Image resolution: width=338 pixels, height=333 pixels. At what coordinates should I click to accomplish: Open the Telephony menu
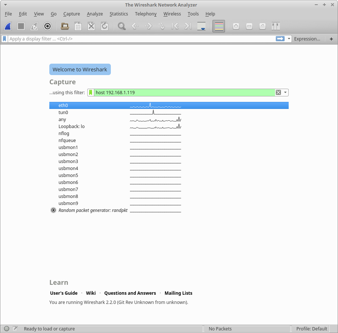(x=146, y=14)
